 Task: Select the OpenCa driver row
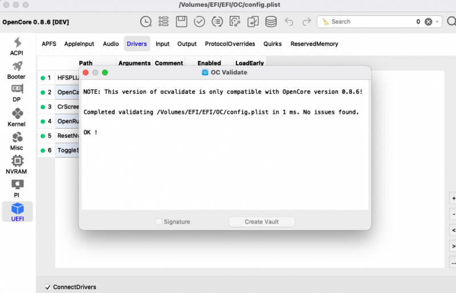[x=68, y=92]
